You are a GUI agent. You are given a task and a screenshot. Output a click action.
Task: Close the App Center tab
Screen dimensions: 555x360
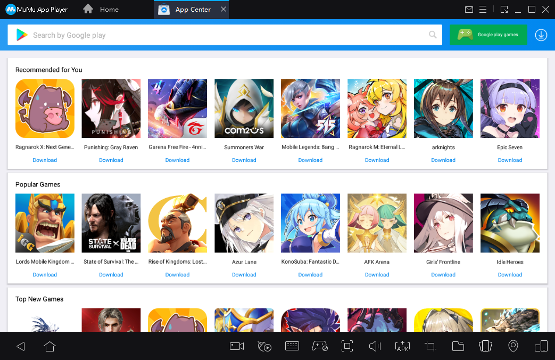pyautogui.click(x=223, y=9)
